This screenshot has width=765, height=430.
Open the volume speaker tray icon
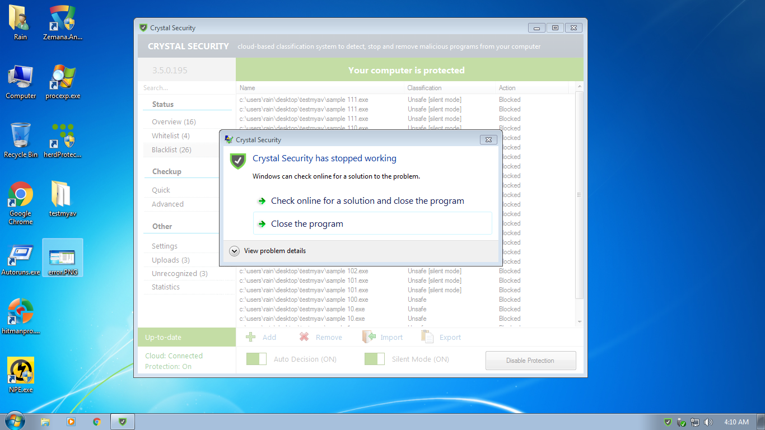(708, 422)
